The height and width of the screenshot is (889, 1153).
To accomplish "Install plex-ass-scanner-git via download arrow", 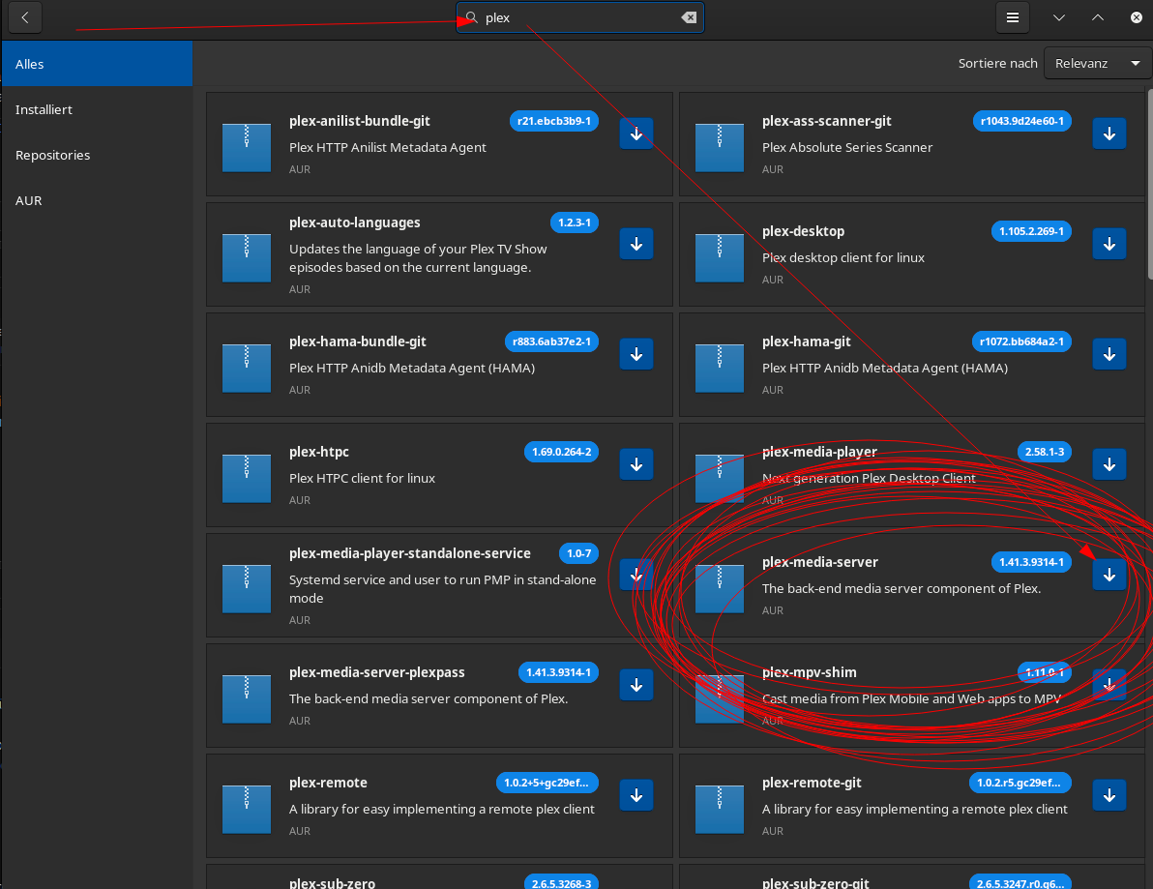I will [1109, 133].
